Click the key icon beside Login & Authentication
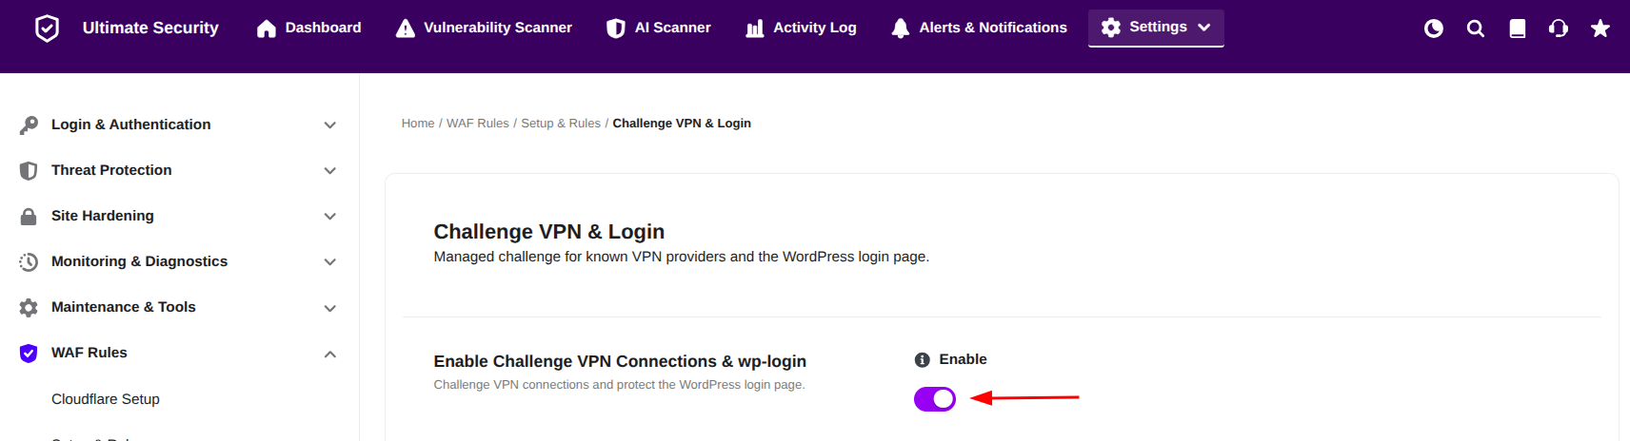The width and height of the screenshot is (1630, 441). coord(29,125)
